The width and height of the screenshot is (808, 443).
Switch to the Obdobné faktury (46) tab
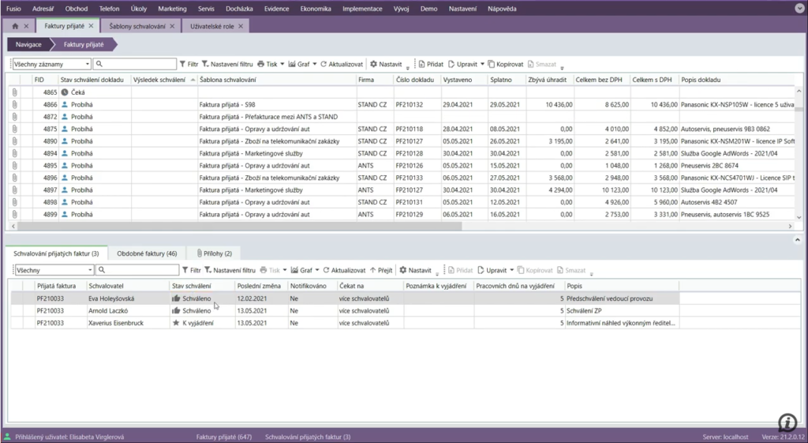tap(147, 253)
